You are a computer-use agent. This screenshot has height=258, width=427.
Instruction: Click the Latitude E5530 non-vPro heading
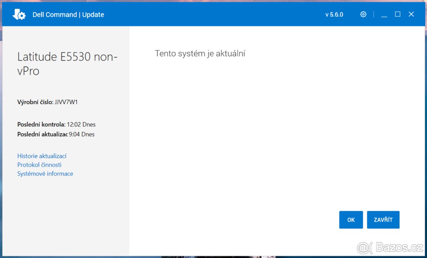click(67, 64)
